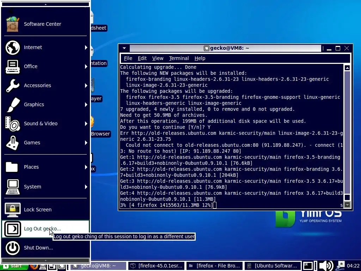The height and width of the screenshot is (271, 361).
Task: Open the Internet globe menu entry
Action: [45, 47]
